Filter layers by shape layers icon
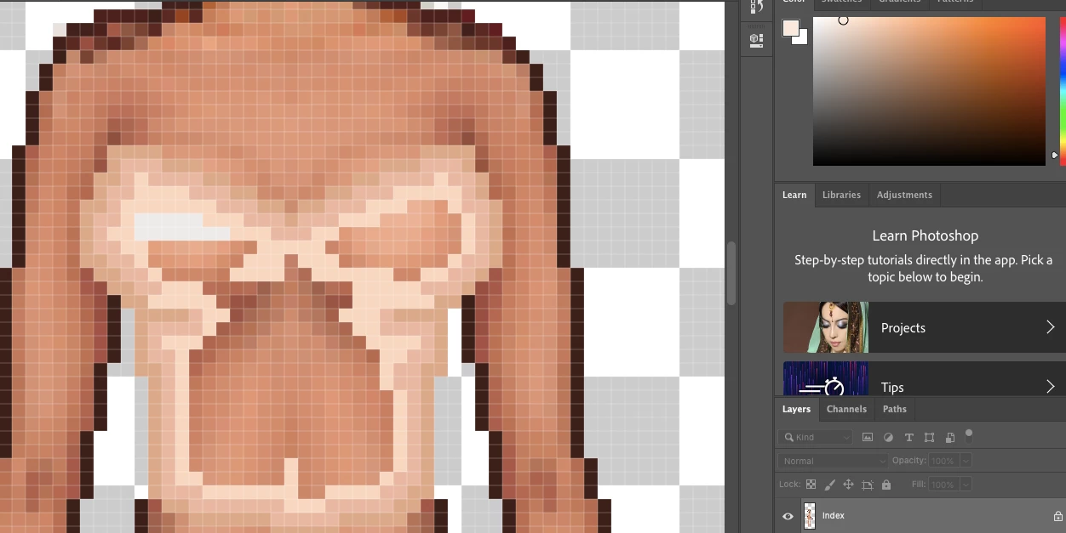The image size is (1066, 533). (929, 437)
